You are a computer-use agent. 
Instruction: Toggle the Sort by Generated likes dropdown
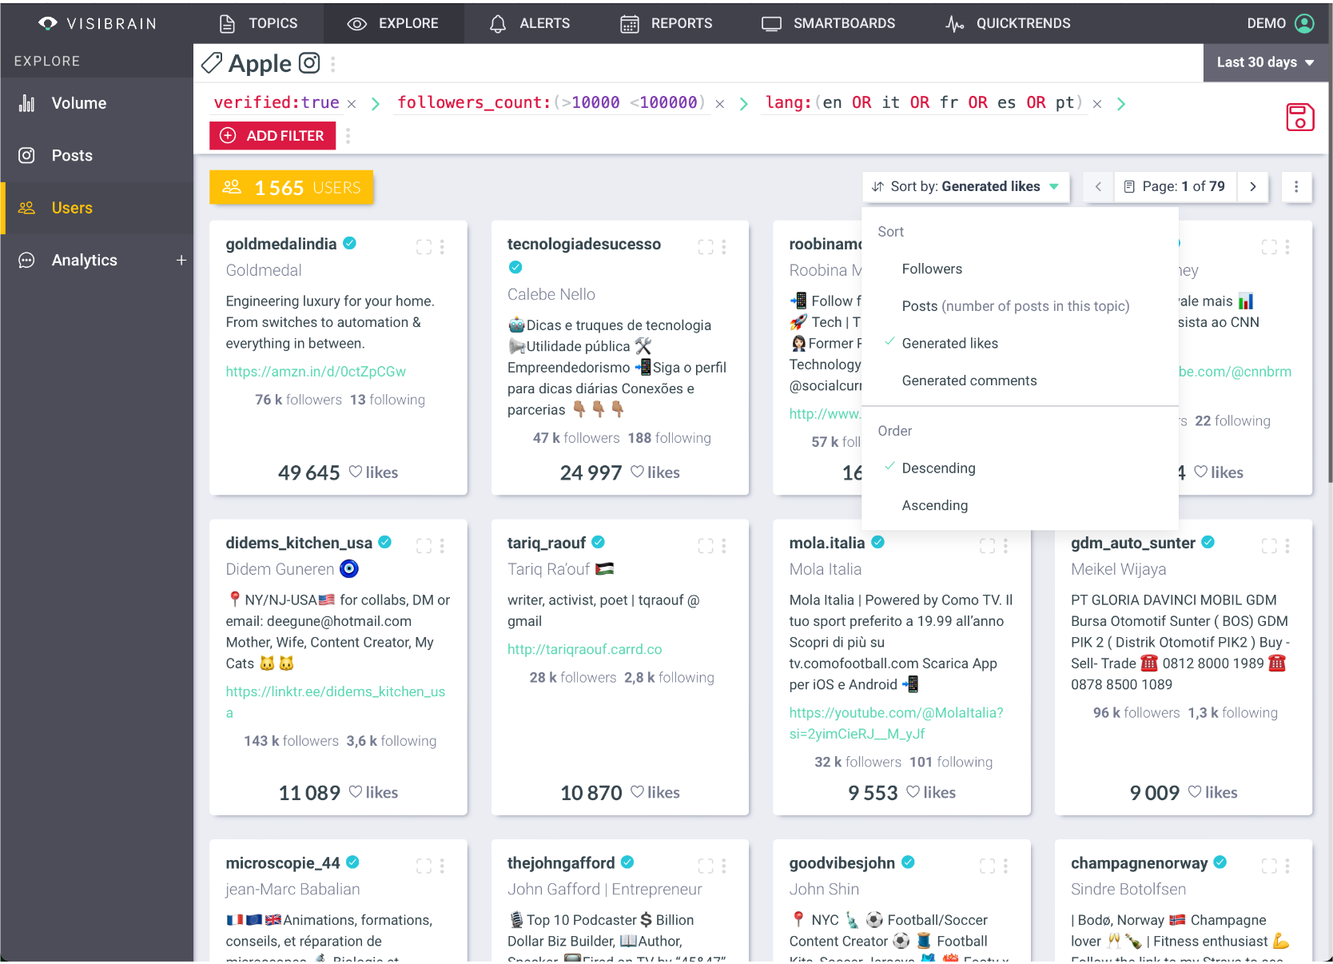point(965,186)
